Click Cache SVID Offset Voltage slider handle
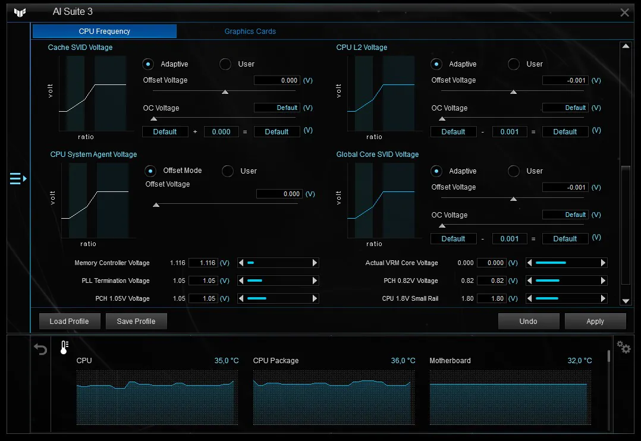The height and width of the screenshot is (441, 641). [x=225, y=92]
